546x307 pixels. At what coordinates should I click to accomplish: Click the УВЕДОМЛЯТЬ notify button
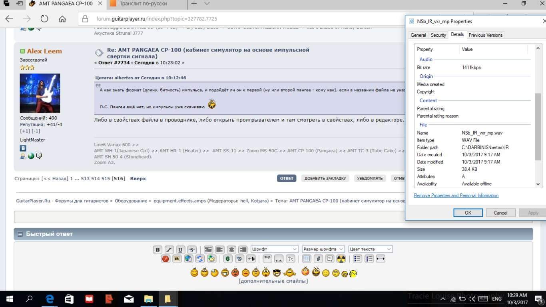coord(370,178)
